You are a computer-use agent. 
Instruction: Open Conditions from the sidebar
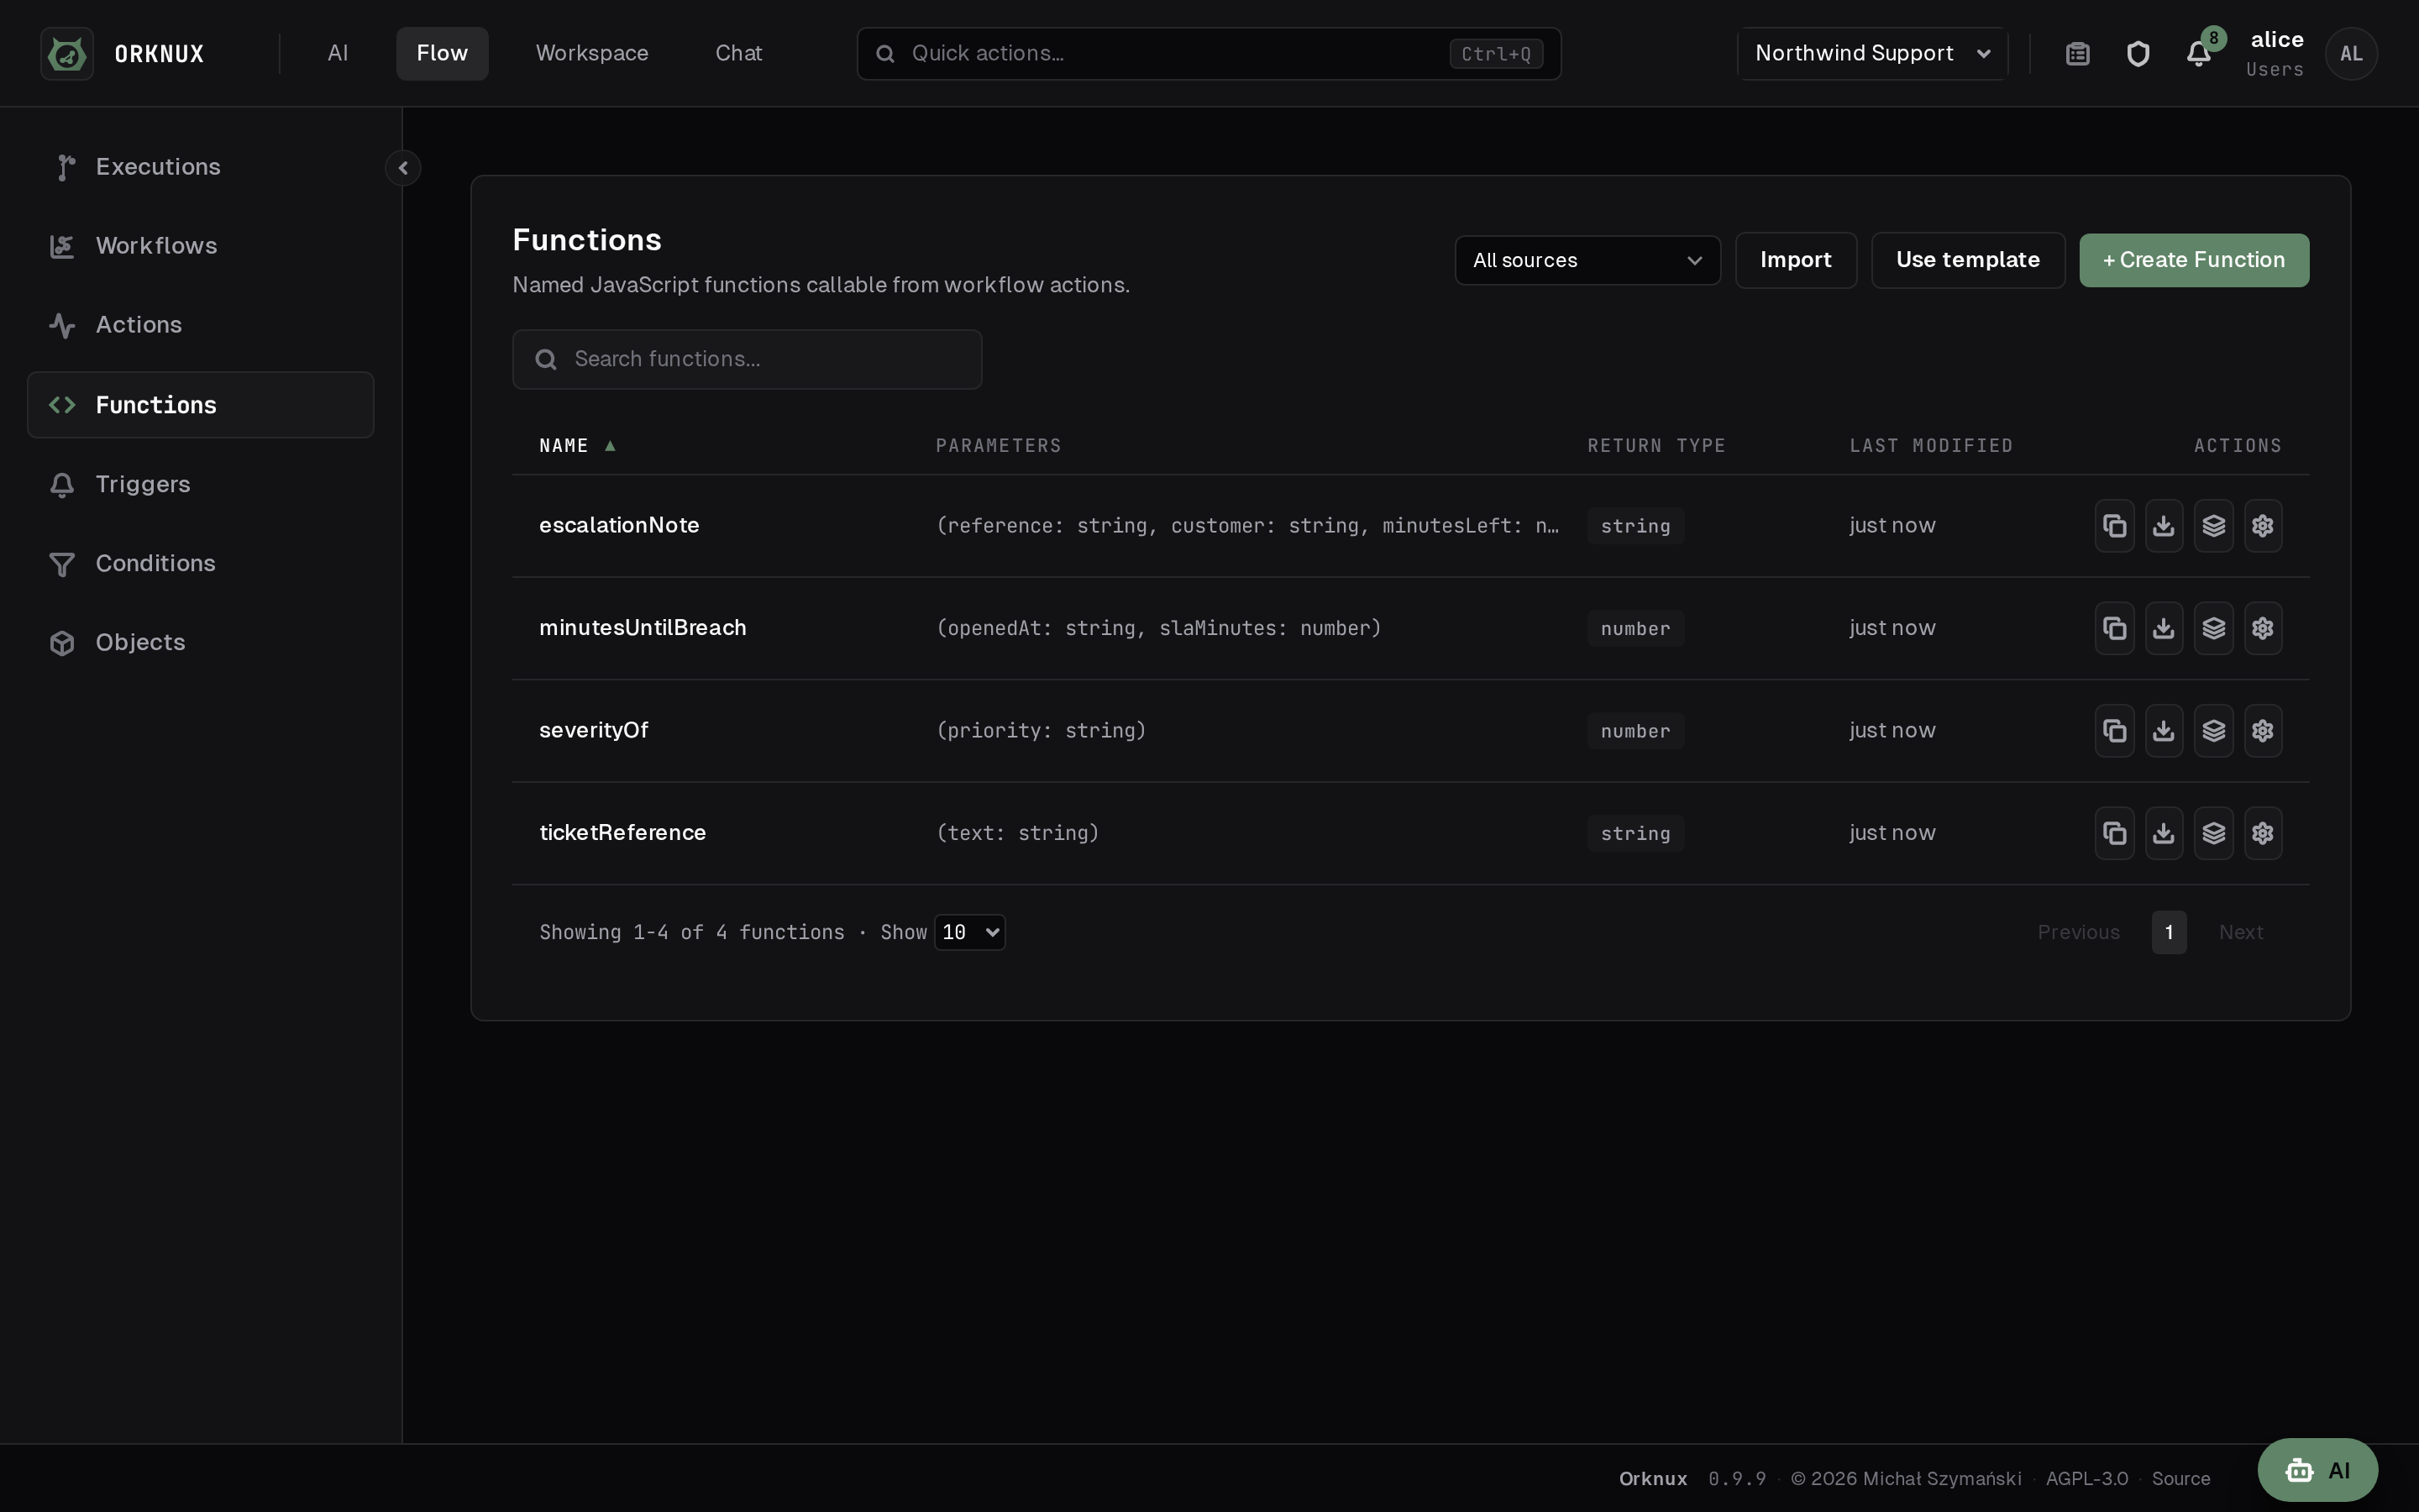[200, 563]
